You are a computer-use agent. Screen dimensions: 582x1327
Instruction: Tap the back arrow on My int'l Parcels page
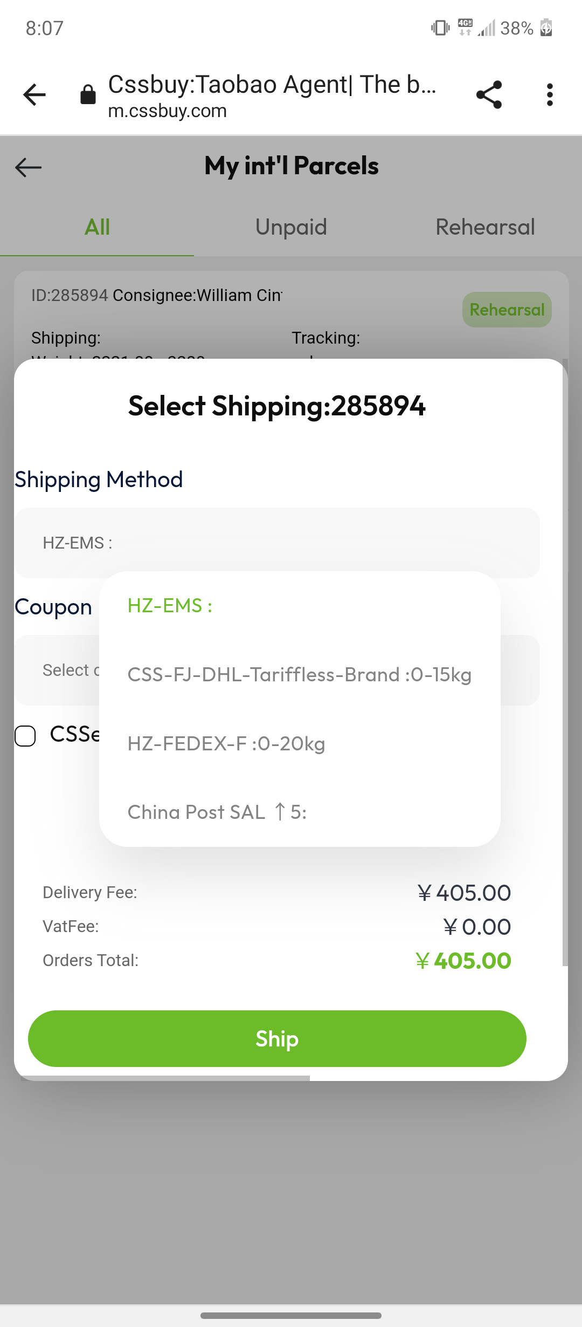pyautogui.click(x=26, y=167)
